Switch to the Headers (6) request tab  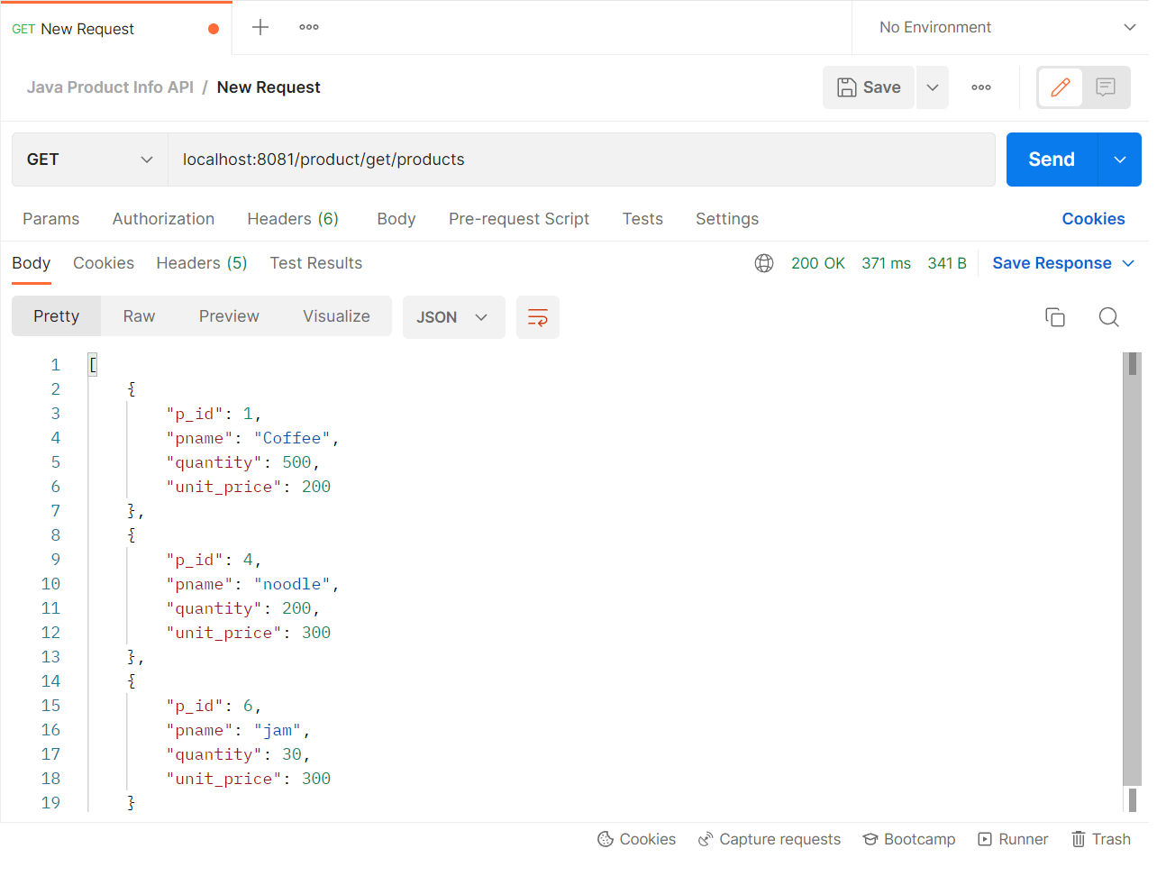(293, 218)
